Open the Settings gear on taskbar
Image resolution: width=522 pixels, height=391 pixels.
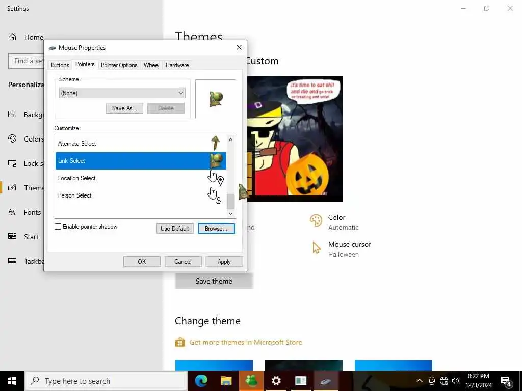click(x=276, y=381)
